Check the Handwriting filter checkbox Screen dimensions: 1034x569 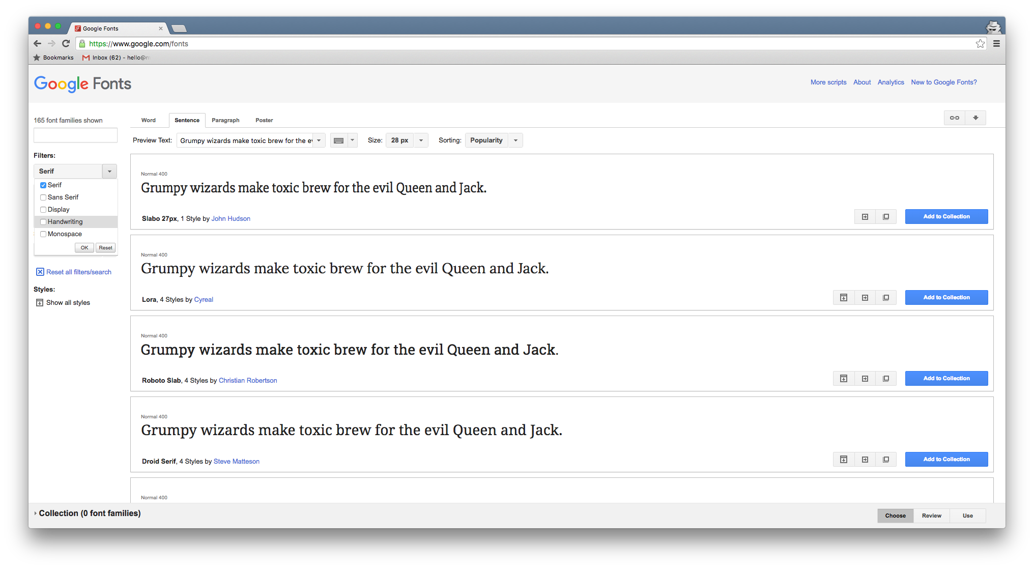[43, 222]
